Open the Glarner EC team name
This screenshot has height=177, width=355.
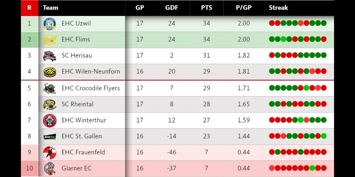click(76, 168)
